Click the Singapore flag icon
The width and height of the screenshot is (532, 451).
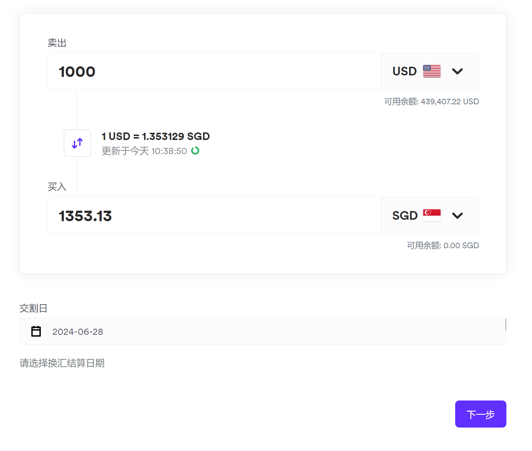432,215
